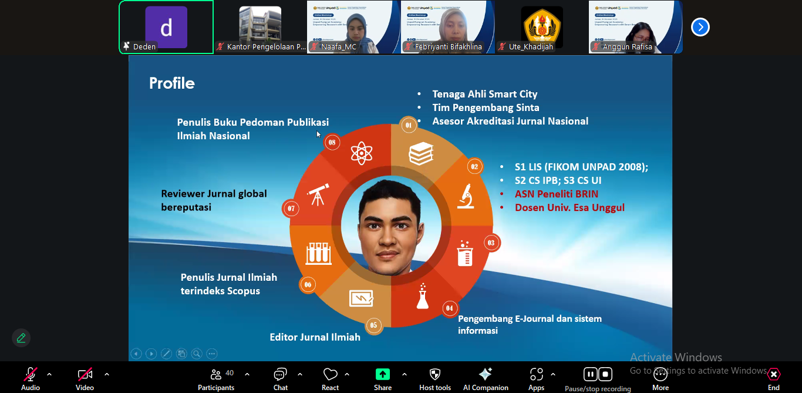This screenshot has width=802, height=393.
Task: Click the microscope icon in segment 02
Action: point(466,196)
